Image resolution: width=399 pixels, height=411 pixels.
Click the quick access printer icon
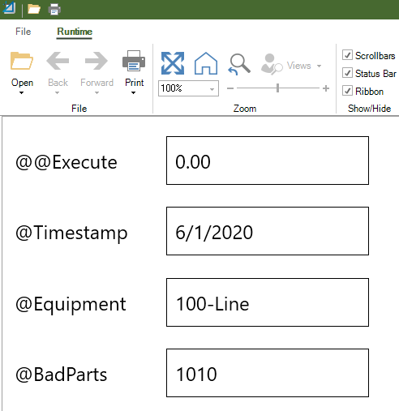[x=54, y=10]
